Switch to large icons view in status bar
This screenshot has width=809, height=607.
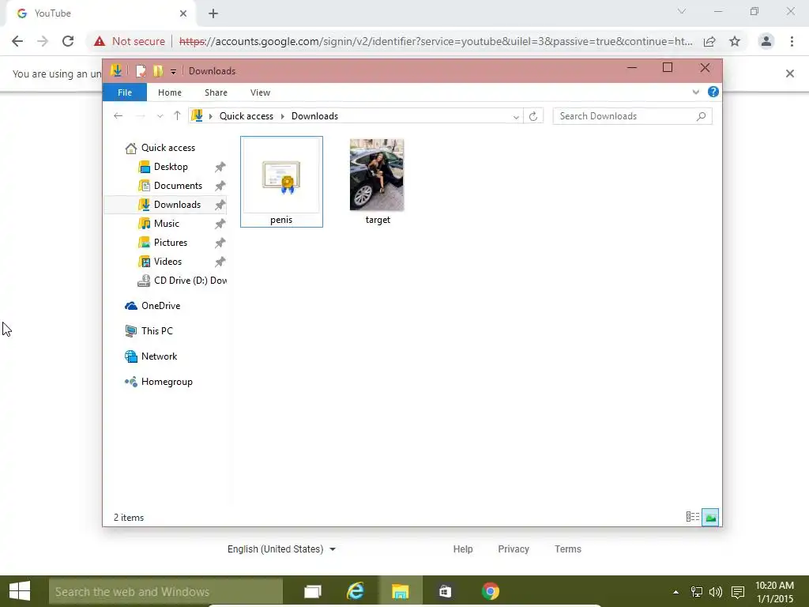pyautogui.click(x=710, y=517)
